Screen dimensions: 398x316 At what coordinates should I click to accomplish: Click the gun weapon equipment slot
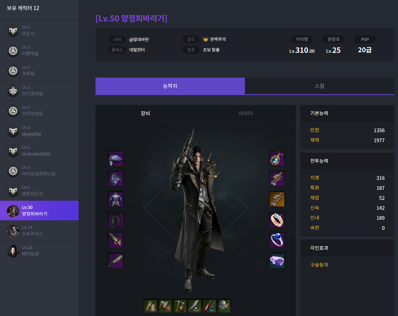[x=116, y=260]
